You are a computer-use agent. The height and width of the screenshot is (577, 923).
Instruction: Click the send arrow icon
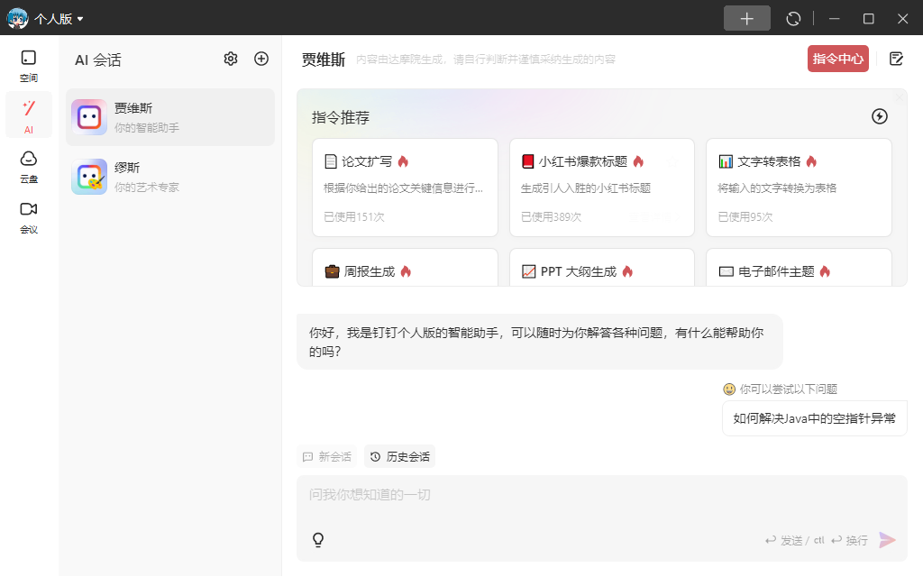point(887,540)
